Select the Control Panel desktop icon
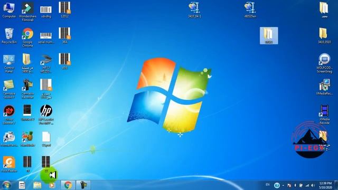This screenshot has width=338, height=190. [x=9, y=63]
